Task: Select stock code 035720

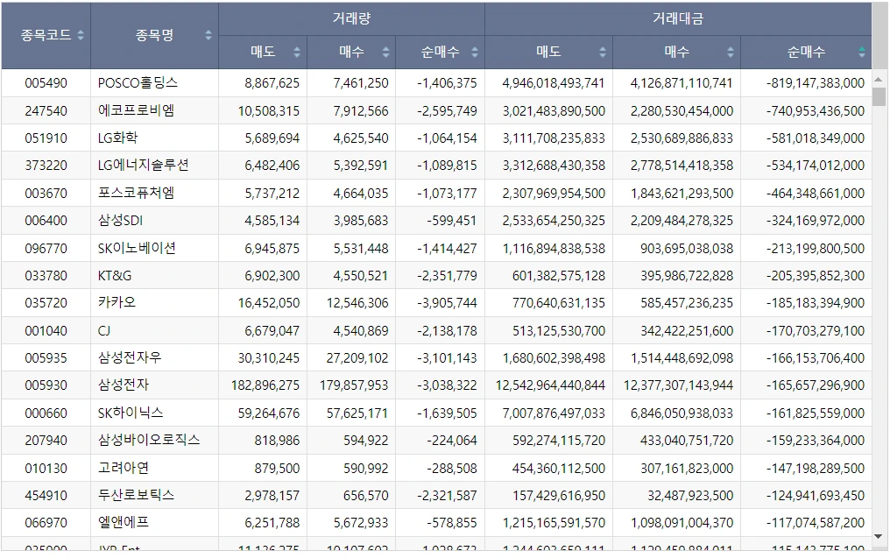Action: 46,302
